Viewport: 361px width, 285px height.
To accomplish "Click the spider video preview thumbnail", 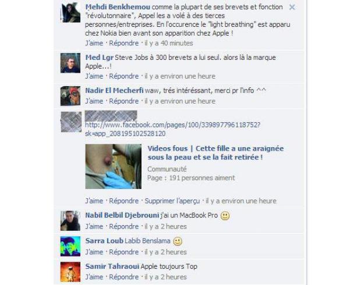I will [114, 166].
